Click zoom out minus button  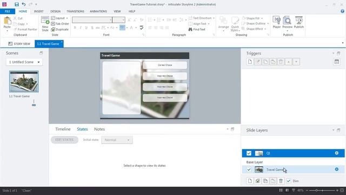pos(307,190)
